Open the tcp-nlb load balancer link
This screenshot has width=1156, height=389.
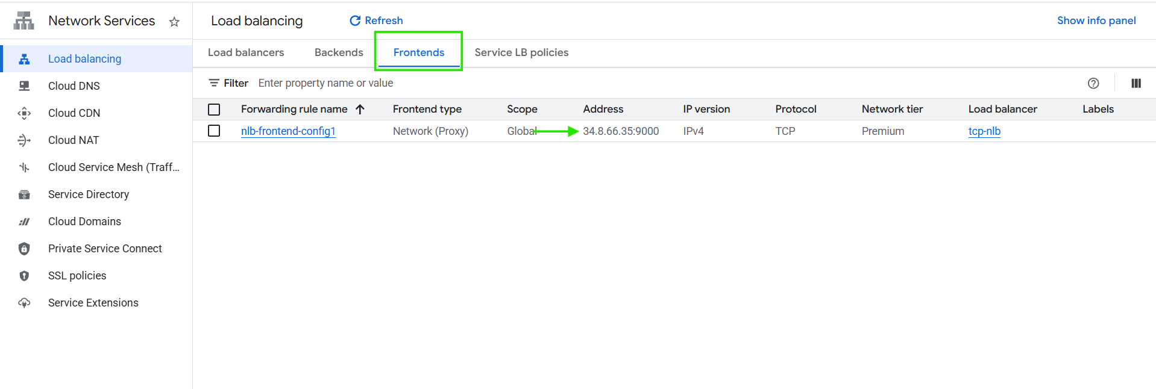984,131
